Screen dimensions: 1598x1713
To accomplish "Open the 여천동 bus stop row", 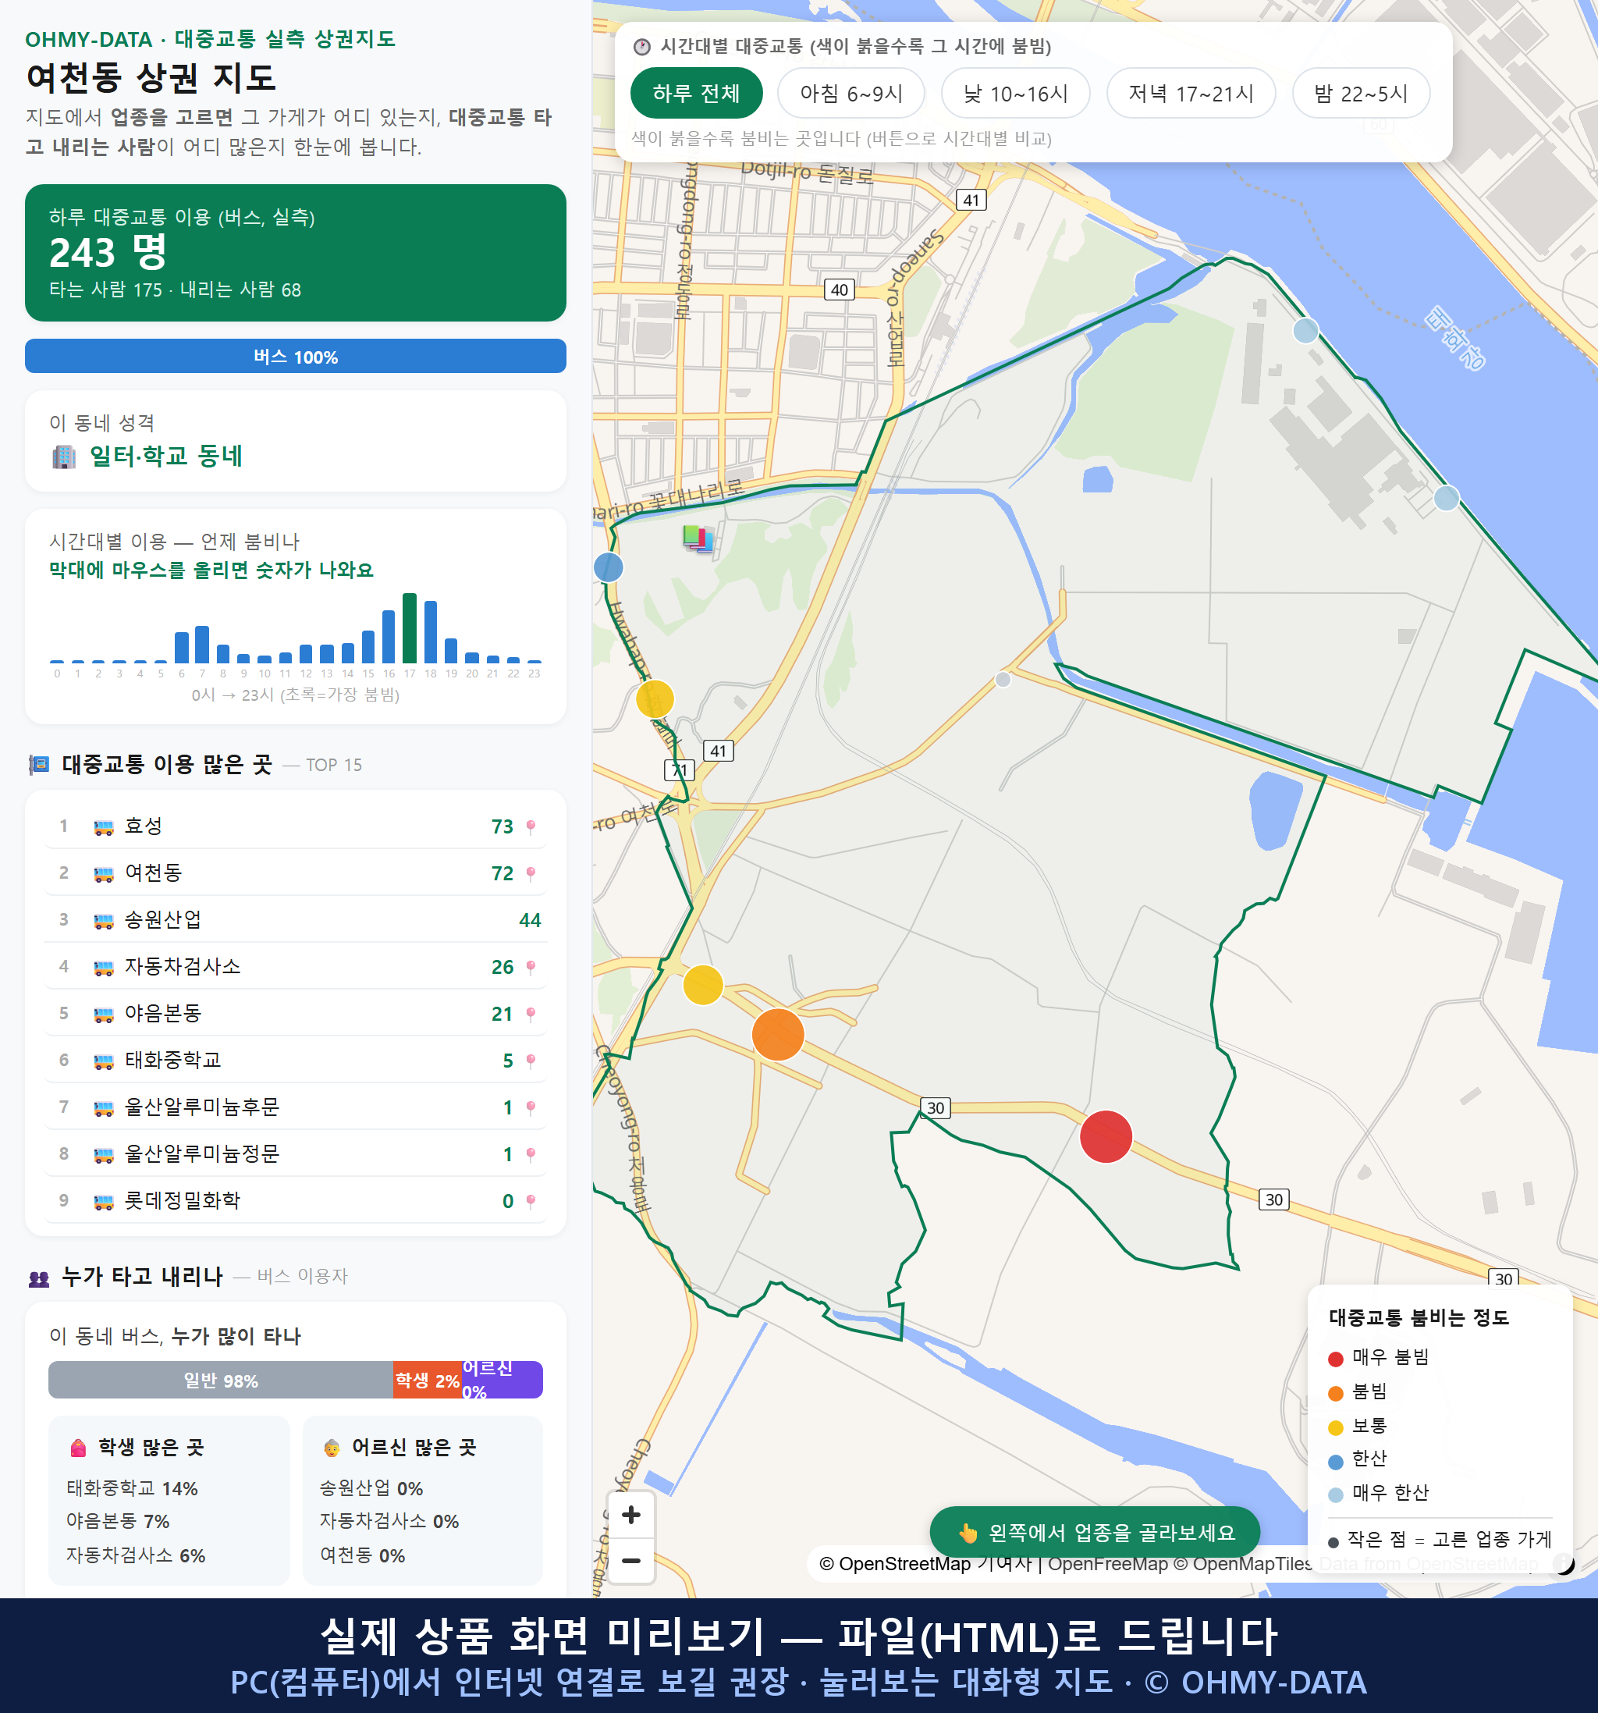I will coord(296,872).
